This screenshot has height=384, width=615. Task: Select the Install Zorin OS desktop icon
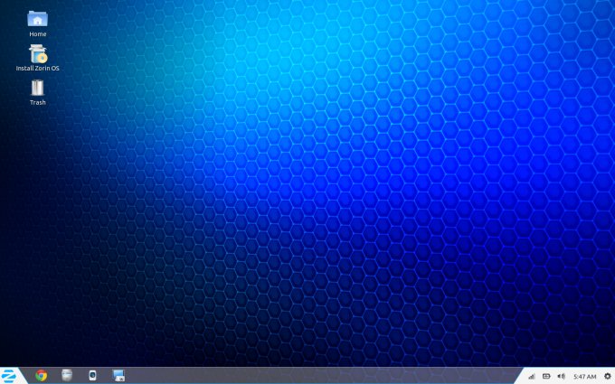(x=38, y=58)
